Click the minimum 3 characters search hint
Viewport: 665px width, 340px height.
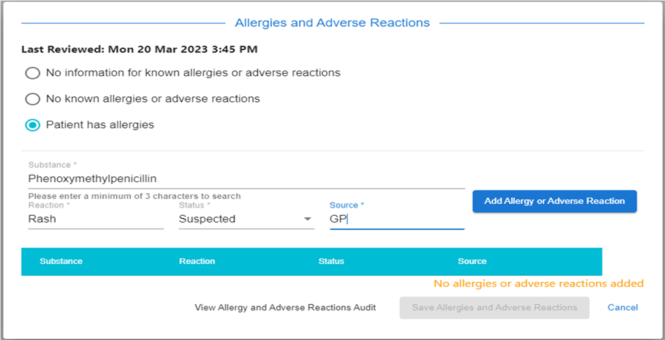coord(135,196)
